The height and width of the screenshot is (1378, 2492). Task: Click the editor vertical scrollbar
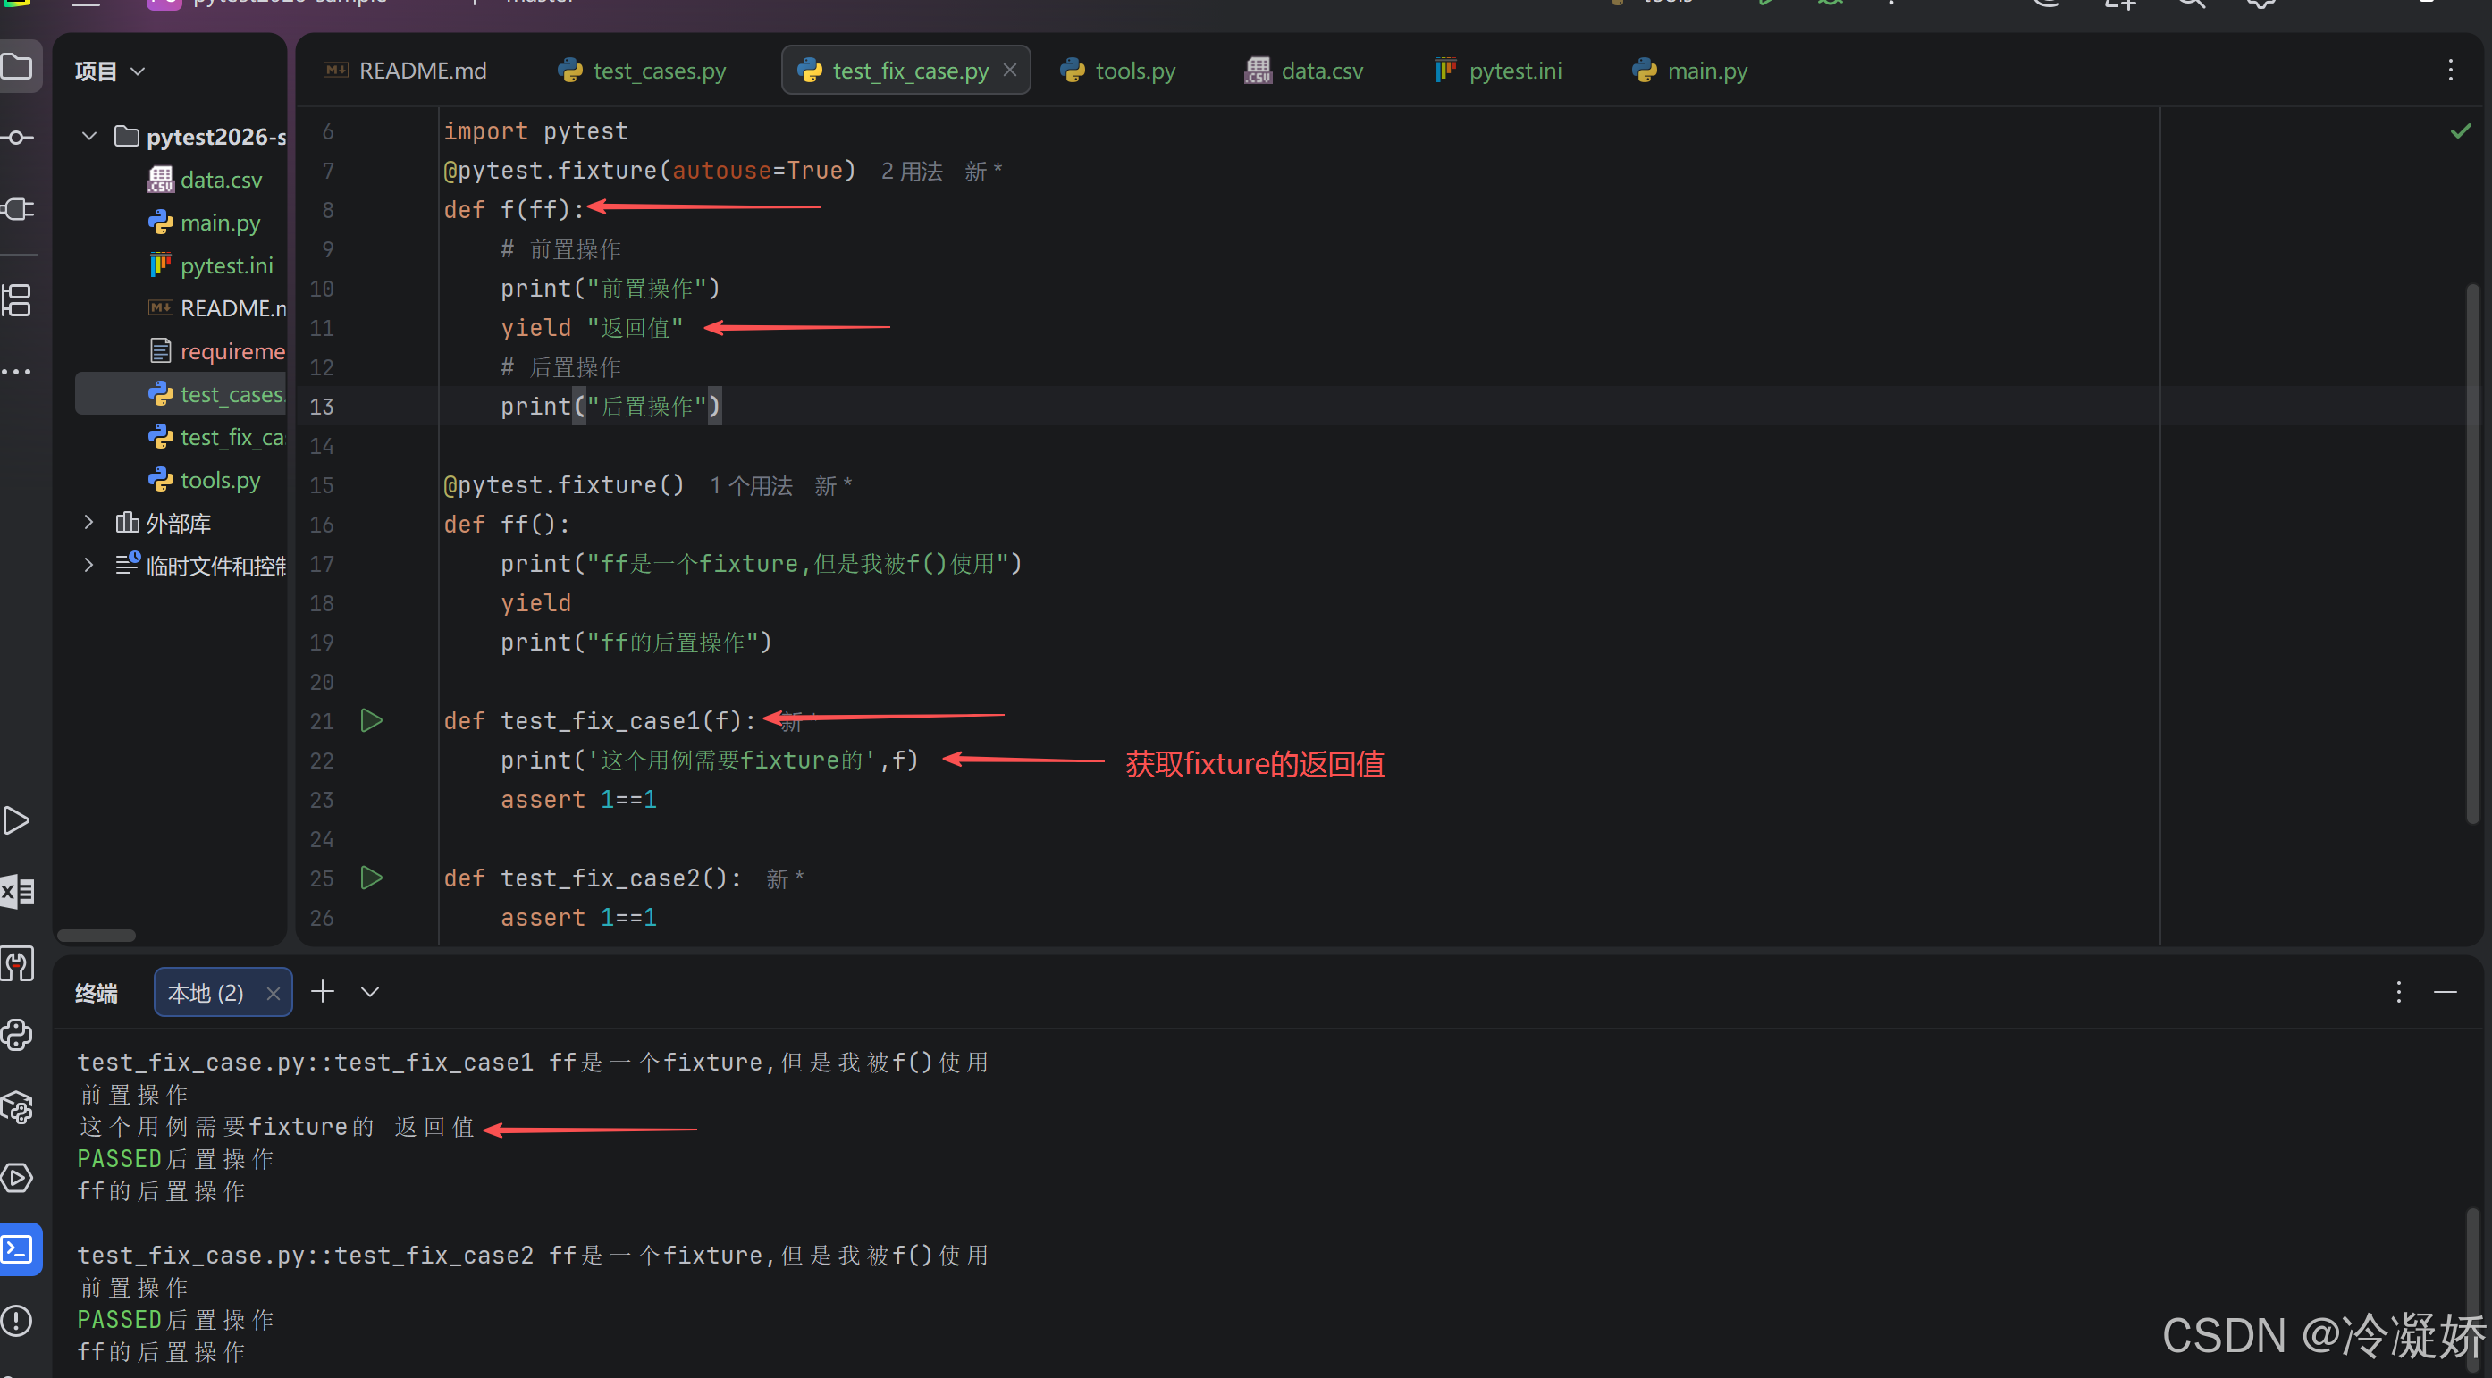2473,553
